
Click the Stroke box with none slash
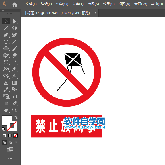pos(12,126)
